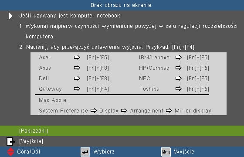Image resolution: width=244 pixels, height=157 pixels.
Task: Click the red Góra/Dół arrows icon
Action: click(10, 152)
